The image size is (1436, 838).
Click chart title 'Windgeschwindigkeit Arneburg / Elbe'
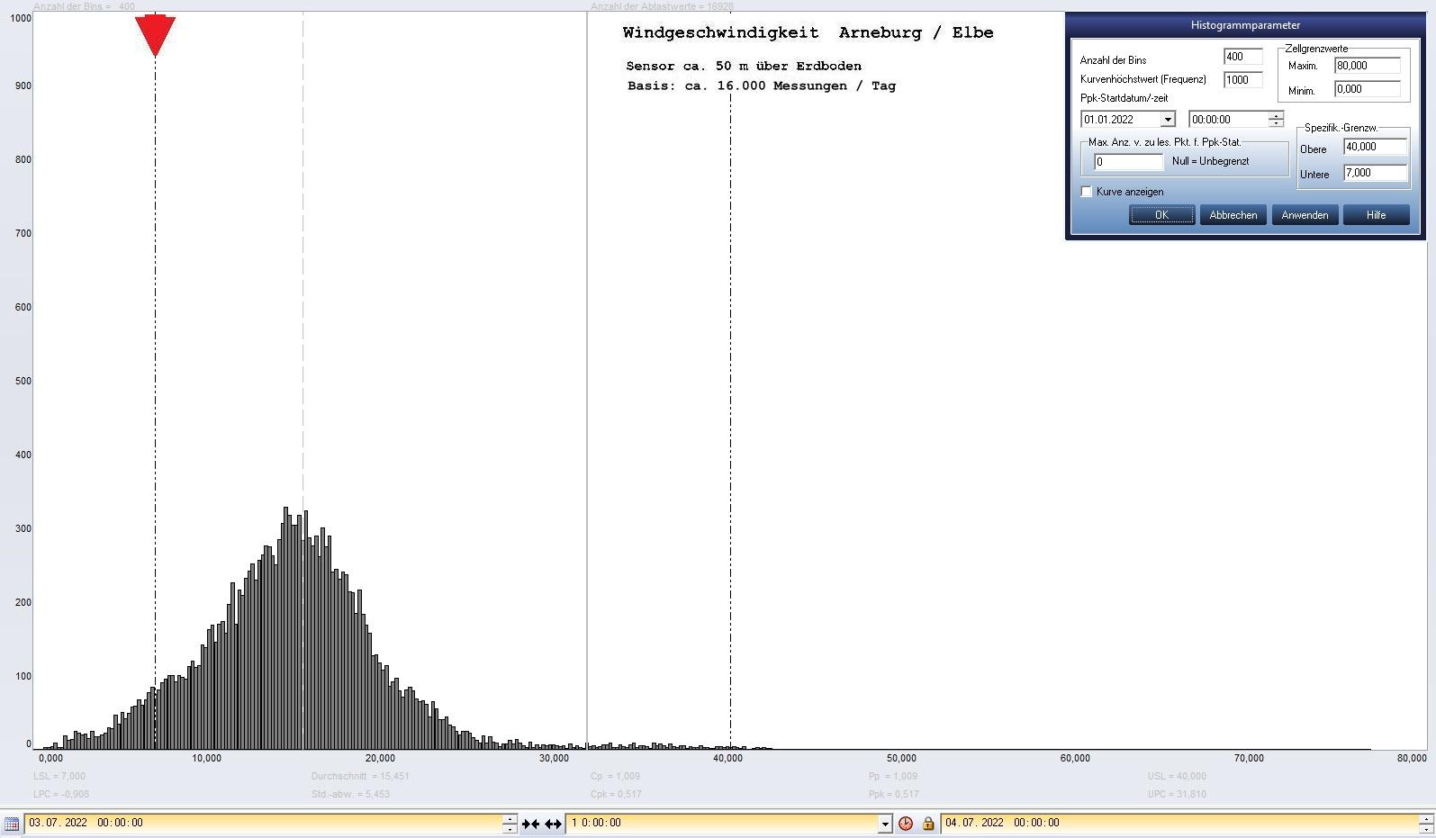click(808, 32)
